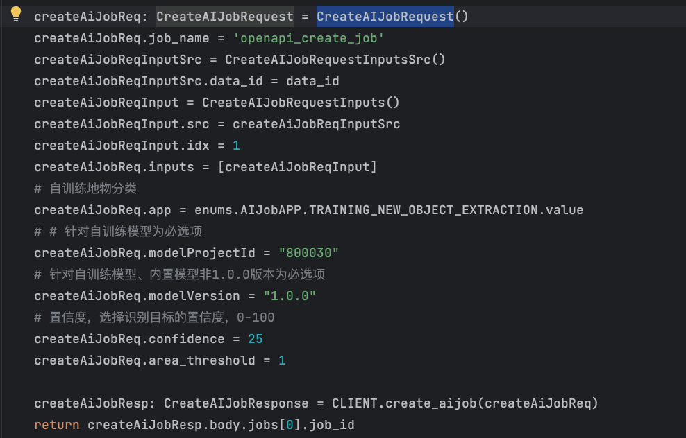
Task: Click the yellow lightbulb quick-fix icon
Action: click(x=16, y=14)
